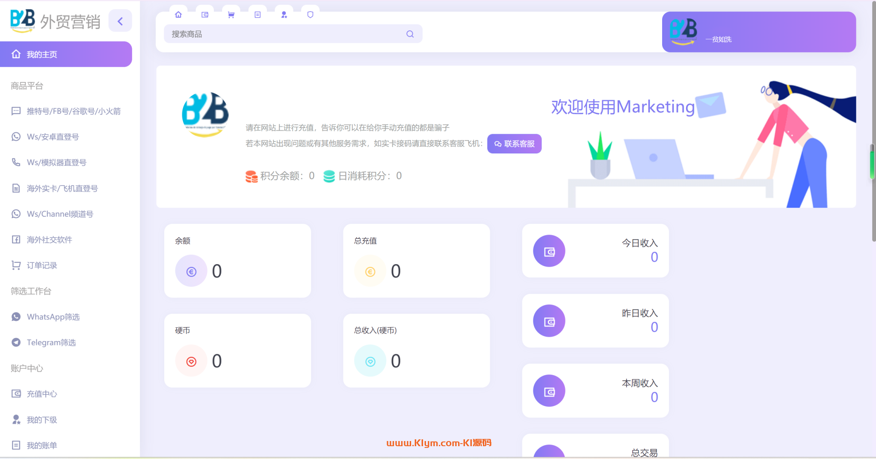Click the 昨日收入 wallet icon
Screen dimensions: 876x459
[549, 321]
